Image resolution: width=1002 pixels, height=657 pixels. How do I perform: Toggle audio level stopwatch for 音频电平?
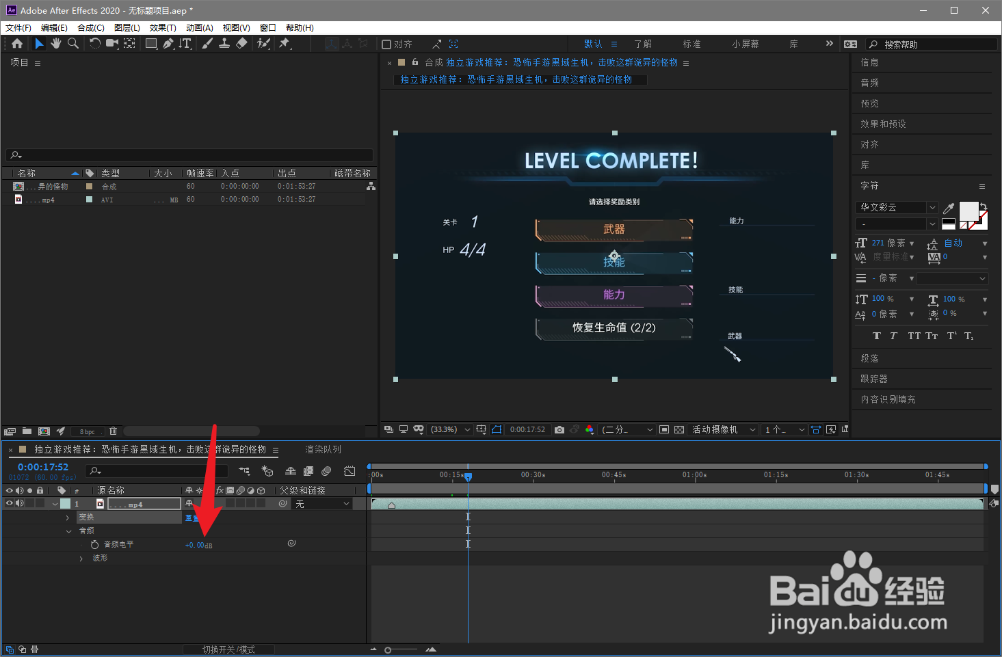tap(94, 545)
